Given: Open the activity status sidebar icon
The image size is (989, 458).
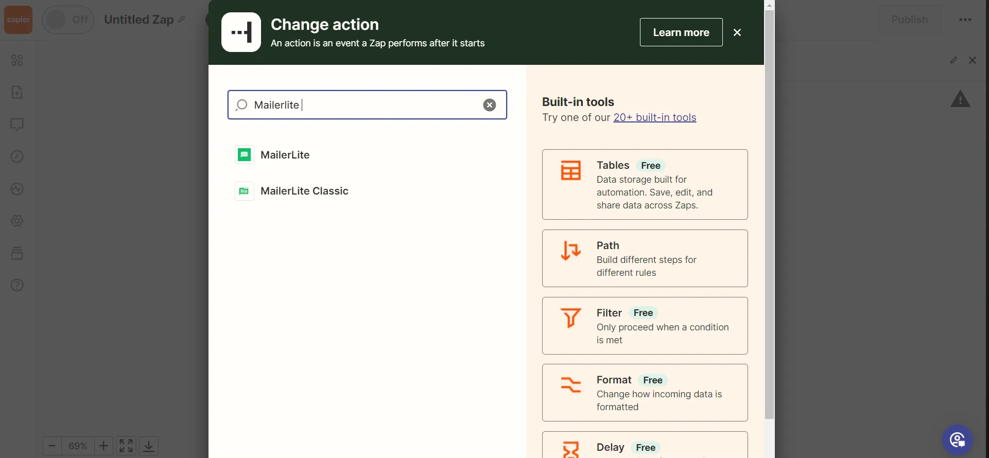Looking at the screenshot, I should (x=17, y=189).
